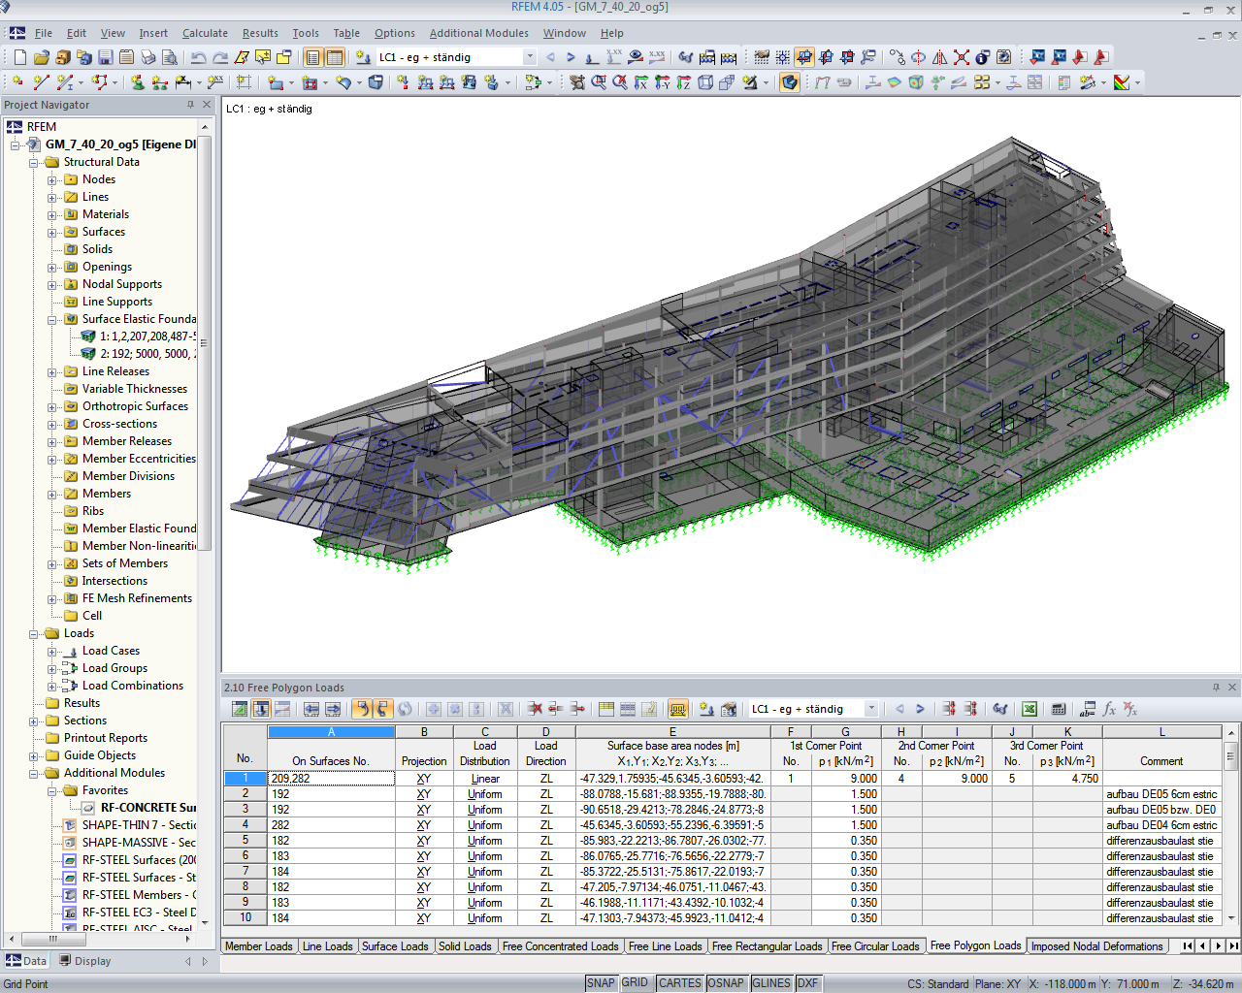Toggle SNAP in the status bar
Image resolution: width=1242 pixels, height=993 pixels.
click(x=602, y=982)
